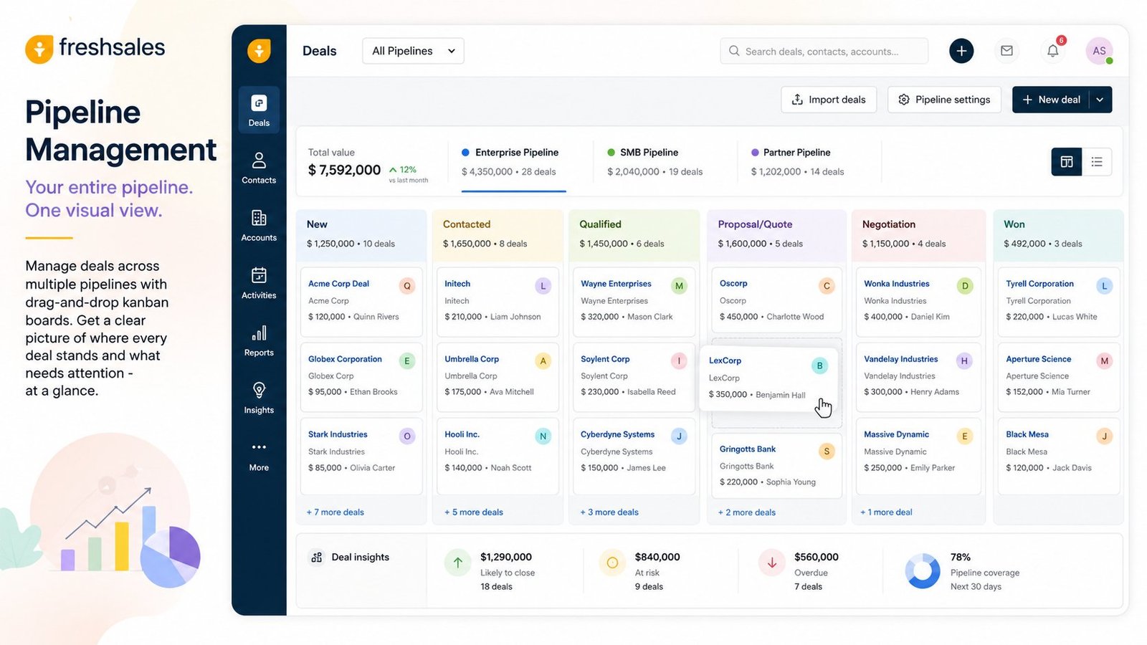1147x645 pixels.
Task: Click the Won stage column header
Action: [x=1057, y=234]
